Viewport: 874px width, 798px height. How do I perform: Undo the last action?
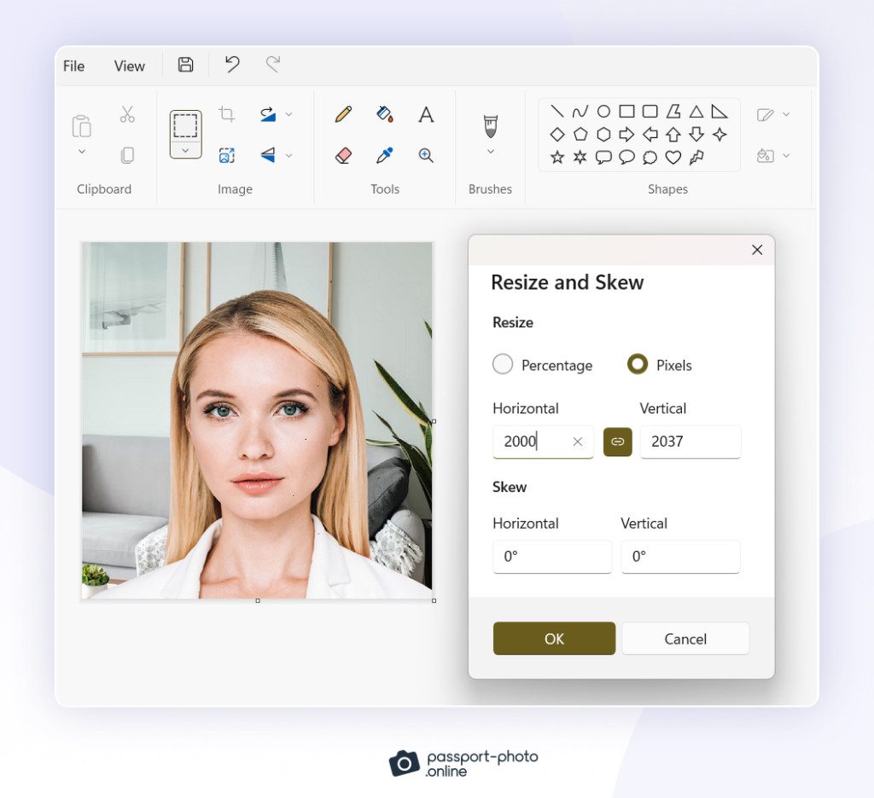click(231, 64)
